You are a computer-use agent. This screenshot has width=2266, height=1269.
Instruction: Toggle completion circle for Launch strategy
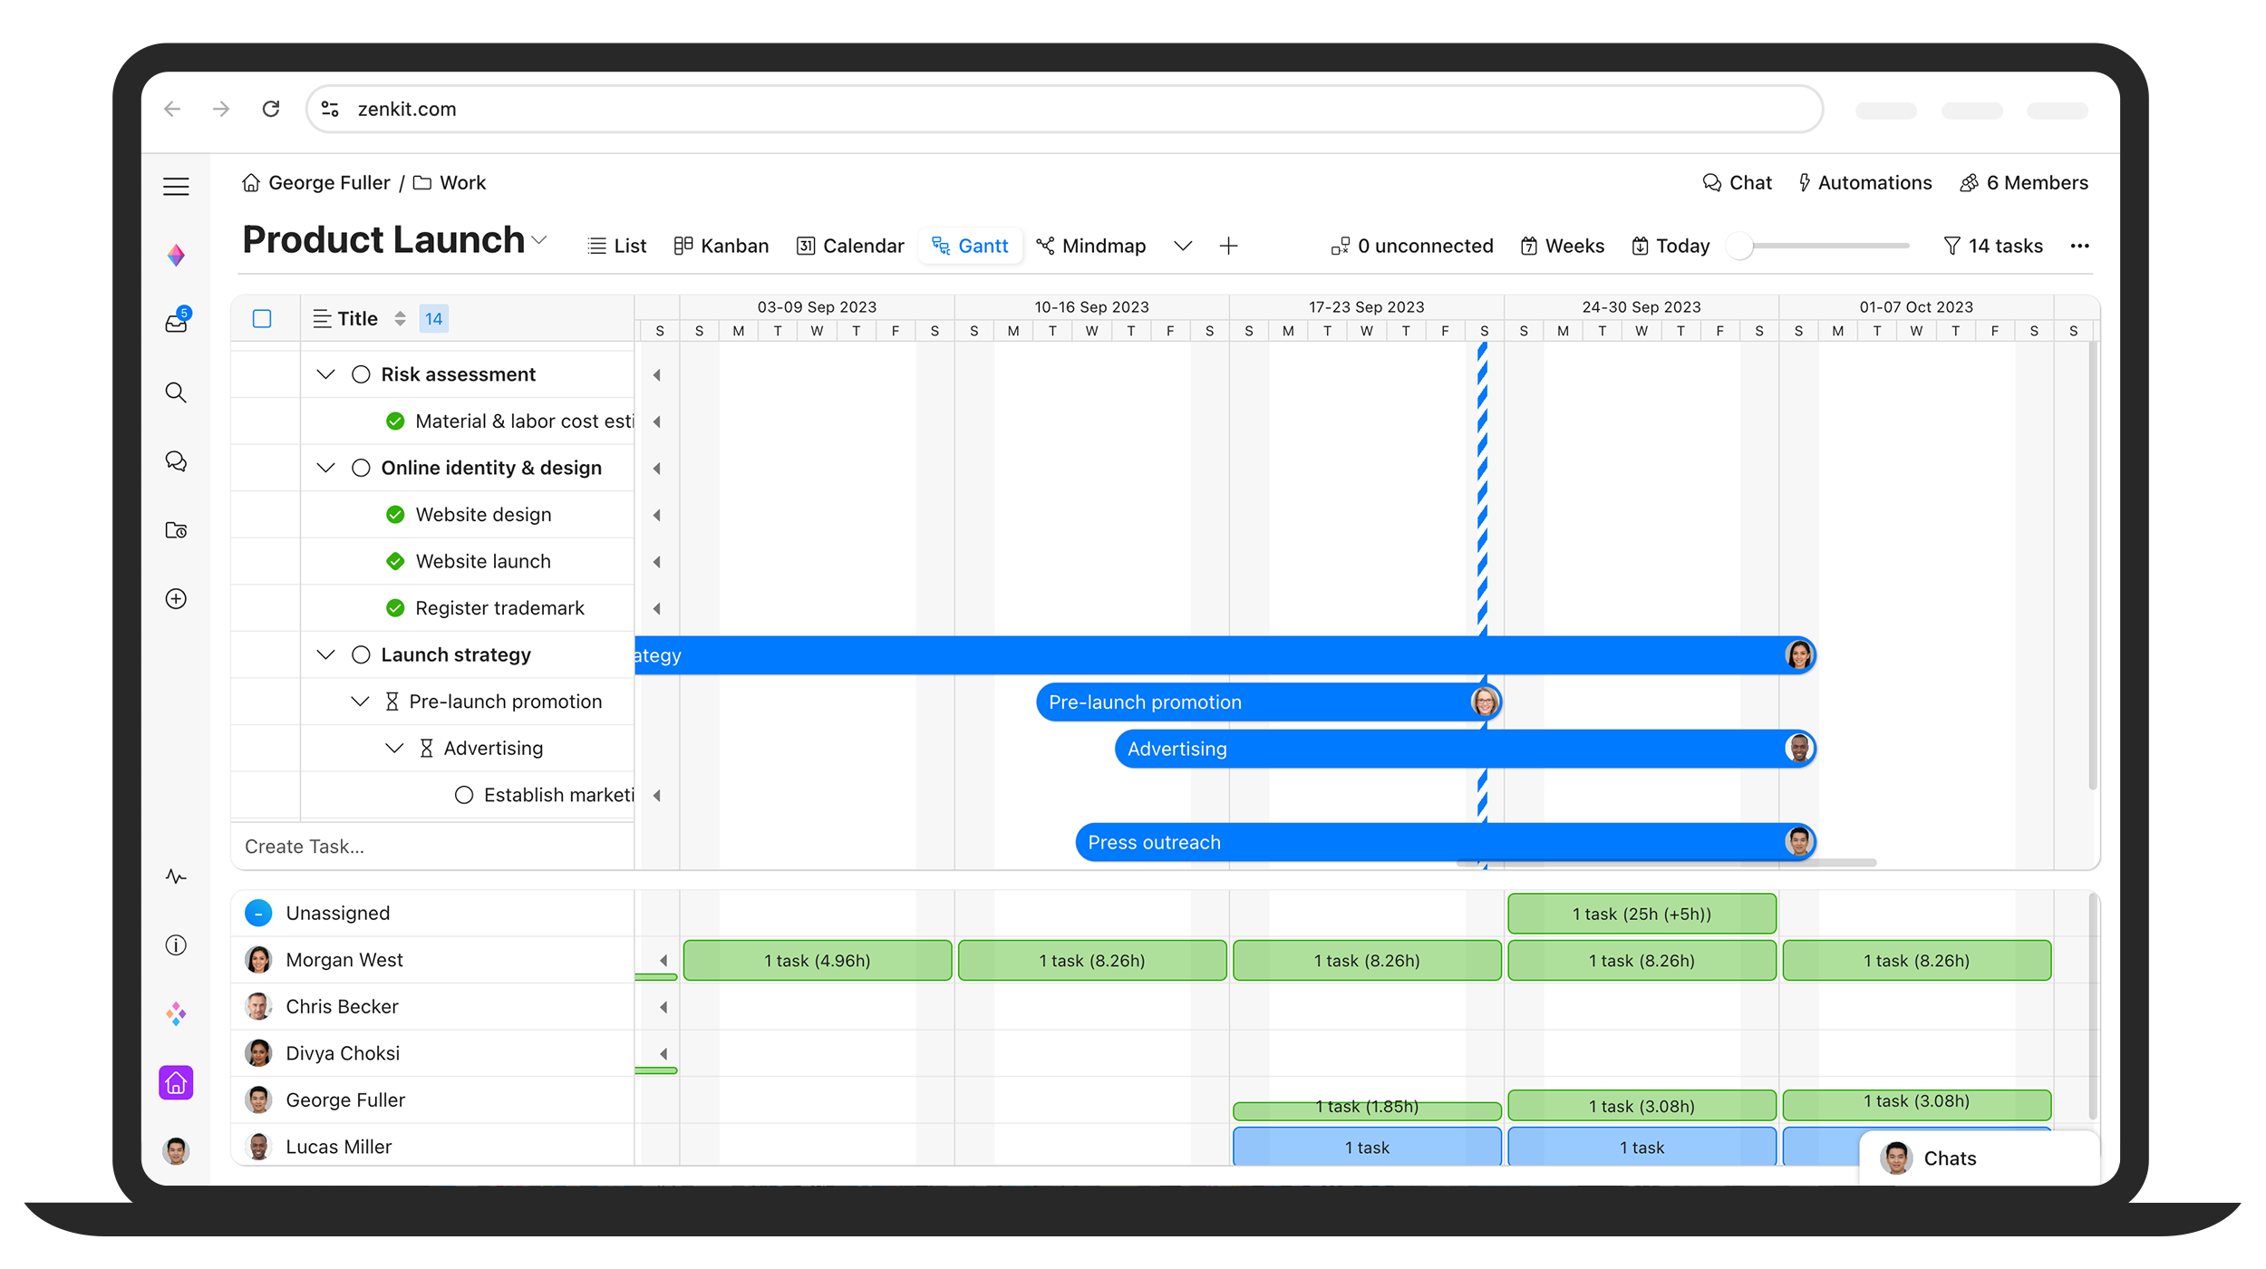tap(361, 654)
